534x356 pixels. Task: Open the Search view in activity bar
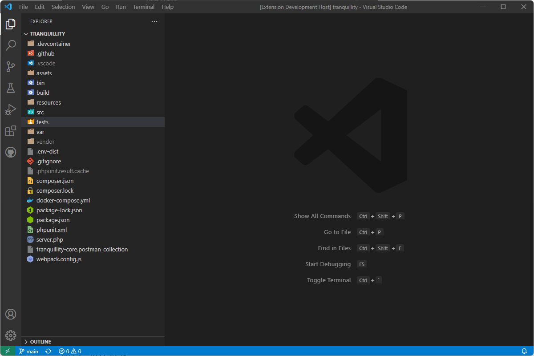click(x=11, y=45)
